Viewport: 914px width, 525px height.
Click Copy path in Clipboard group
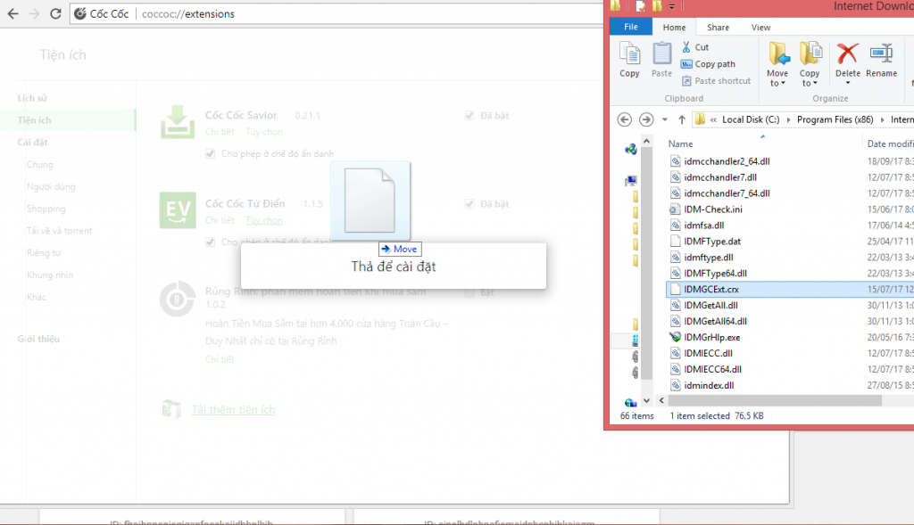(708, 64)
